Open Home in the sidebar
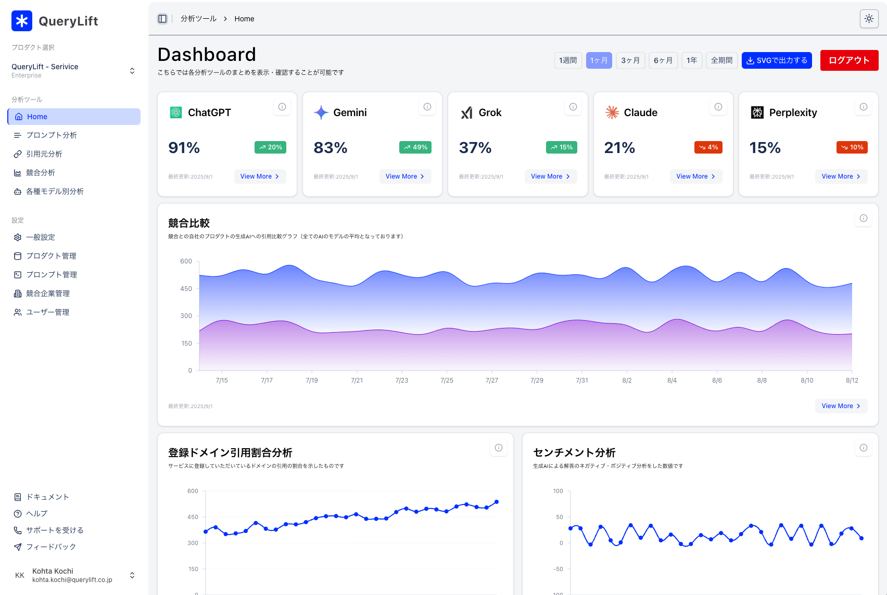The image size is (887, 595). (x=74, y=117)
